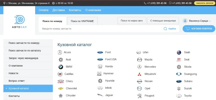Open the Контакты top menu item

click(75, 10)
